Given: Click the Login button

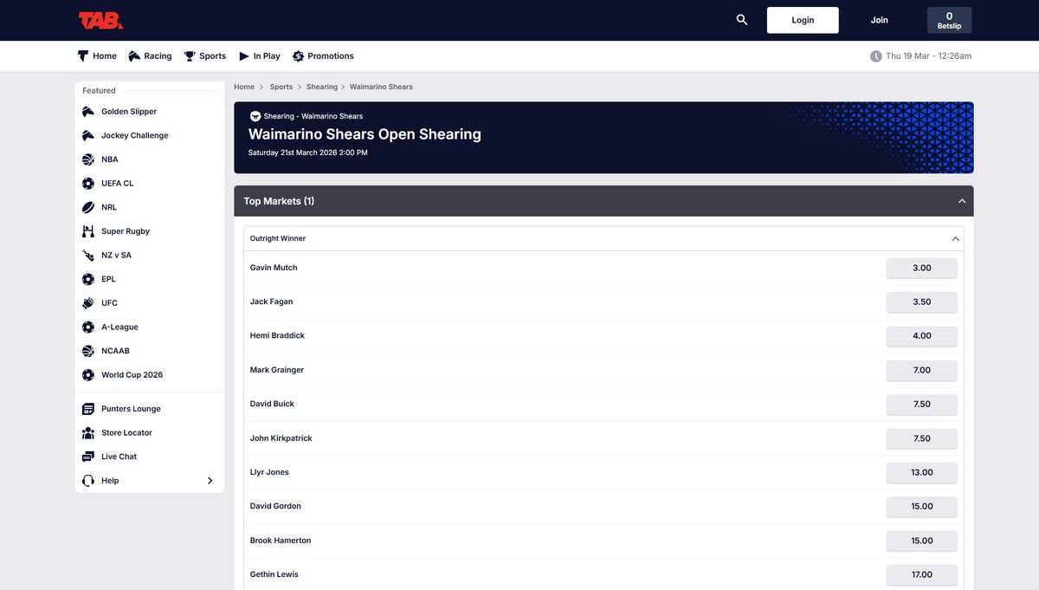Looking at the screenshot, I should pyautogui.click(x=803, y=20).
